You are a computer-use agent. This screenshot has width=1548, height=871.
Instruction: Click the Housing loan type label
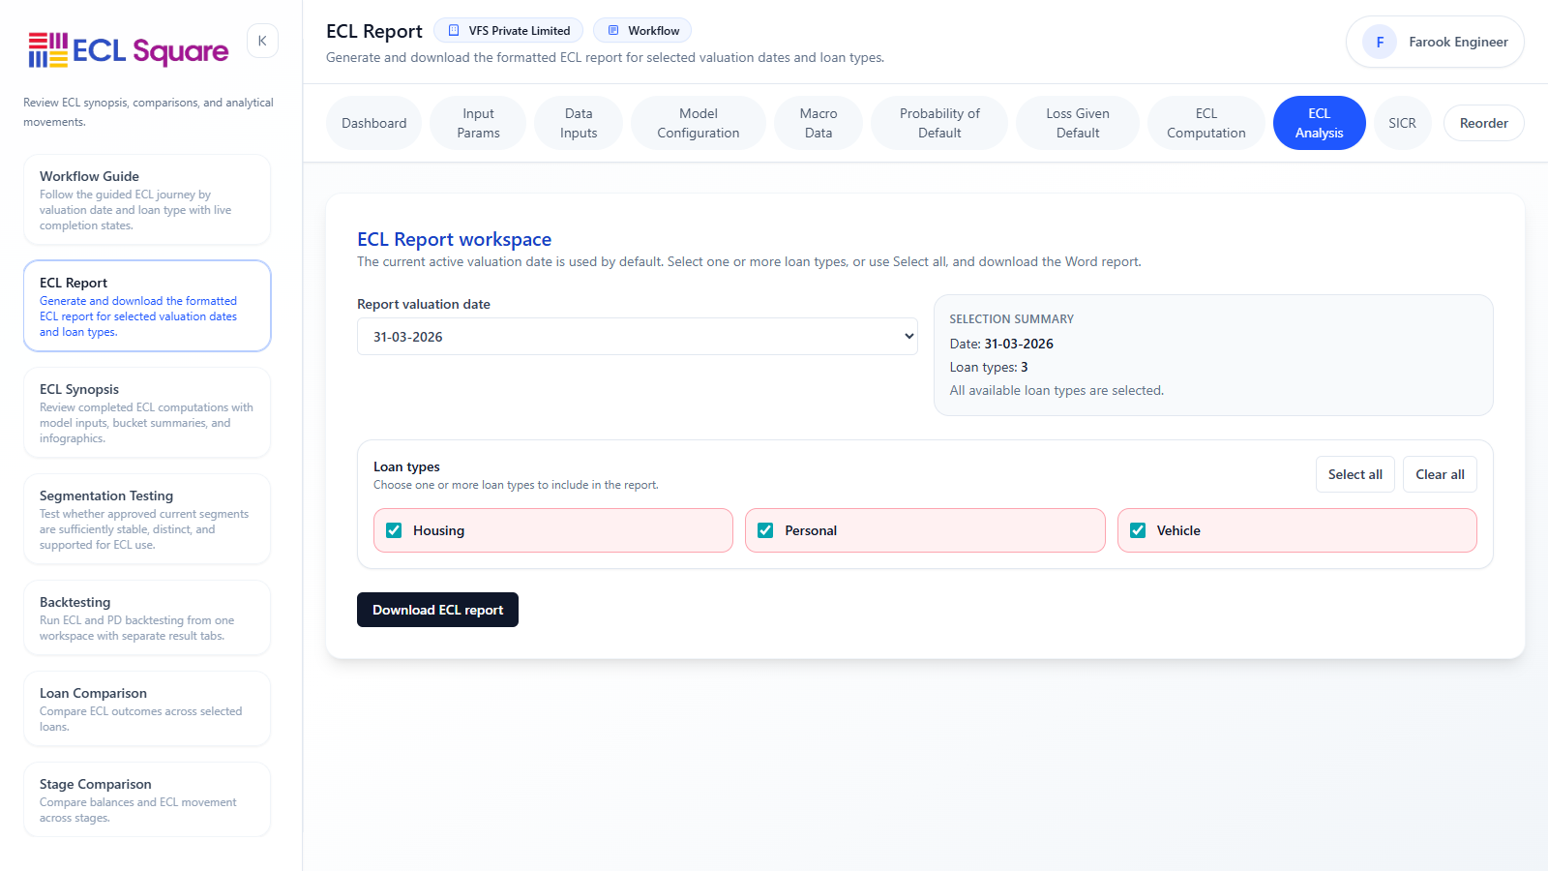coord(438,530)
